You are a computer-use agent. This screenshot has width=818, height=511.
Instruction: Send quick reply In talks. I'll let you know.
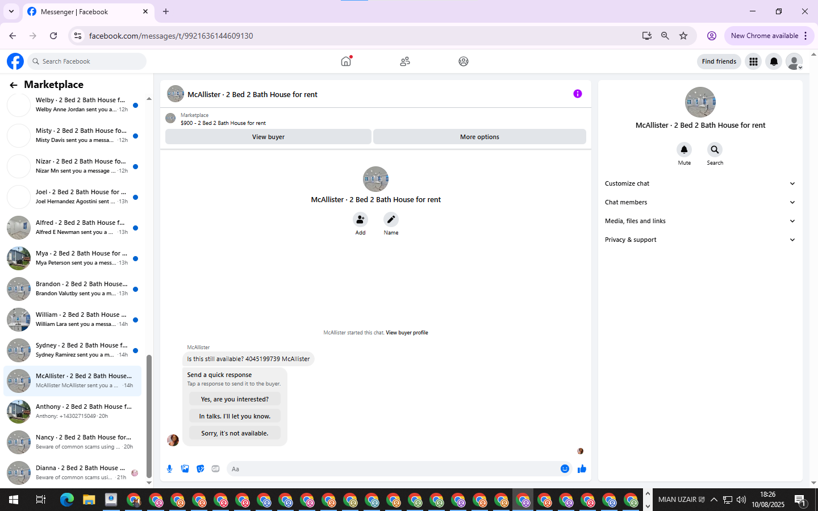[235, 416]
